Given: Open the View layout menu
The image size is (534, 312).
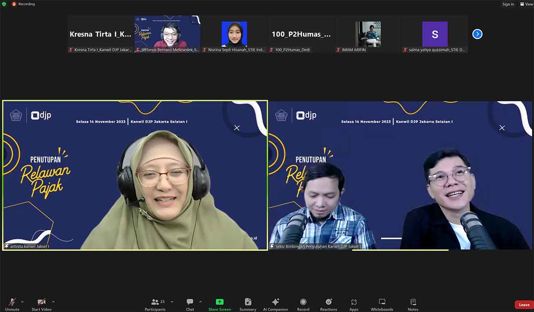Looking at the screenshot, I should pos(526,4).
